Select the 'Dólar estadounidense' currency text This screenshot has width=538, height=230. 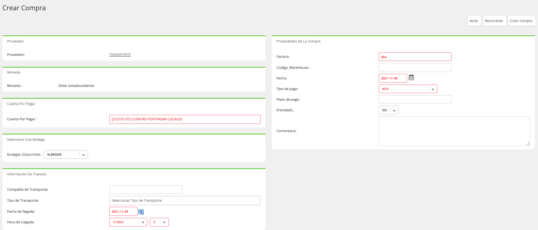click(x=76, y=86)
